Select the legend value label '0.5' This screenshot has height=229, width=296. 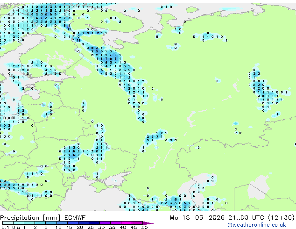(16, 227)
